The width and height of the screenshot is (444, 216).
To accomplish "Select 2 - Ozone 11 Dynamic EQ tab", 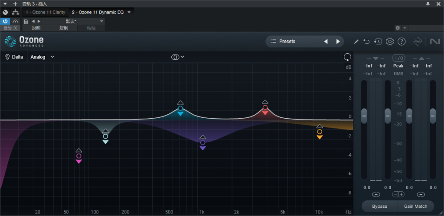I will (98, 12).
